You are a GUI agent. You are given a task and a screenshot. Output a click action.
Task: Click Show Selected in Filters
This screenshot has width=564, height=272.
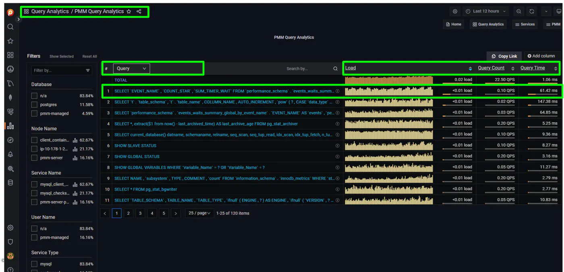click(62, 56)
